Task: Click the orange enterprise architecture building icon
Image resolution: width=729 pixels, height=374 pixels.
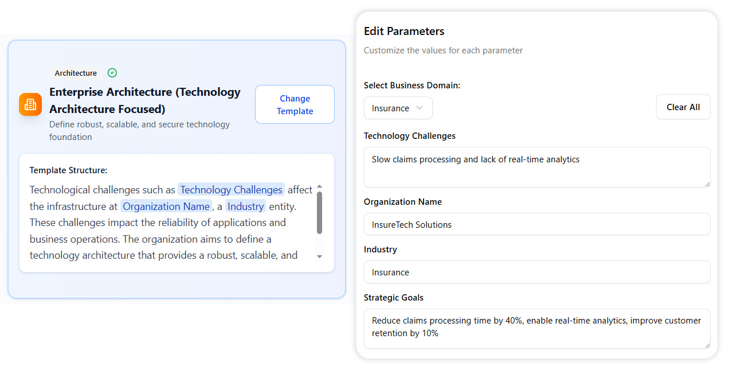Action: [x=30, y=104]
